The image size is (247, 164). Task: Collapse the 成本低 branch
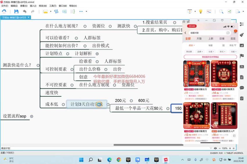(63, 105)
